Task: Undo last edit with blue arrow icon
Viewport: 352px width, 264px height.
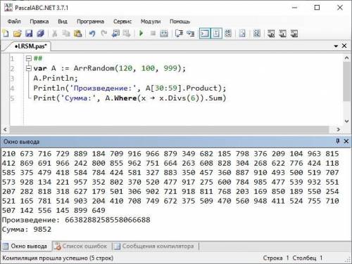Action: click(x=92, y=34)
